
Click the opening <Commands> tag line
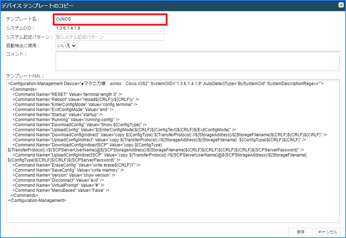coord(23,89)
